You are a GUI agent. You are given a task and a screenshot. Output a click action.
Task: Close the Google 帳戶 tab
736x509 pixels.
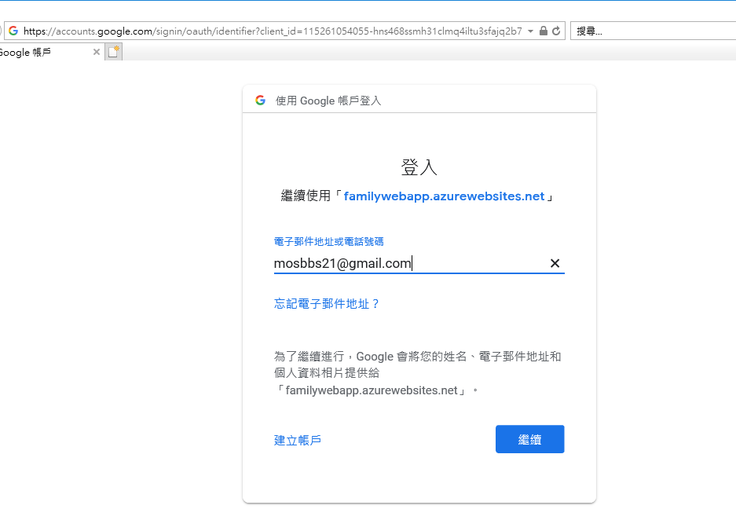click(x=97, y=52)
